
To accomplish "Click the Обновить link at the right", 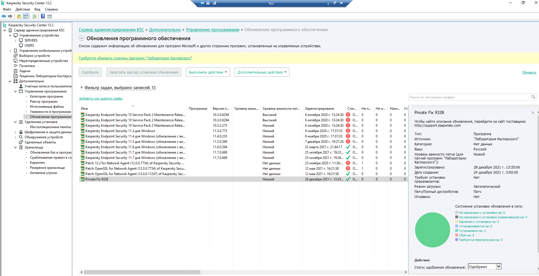I will click(x=529, y=72).
